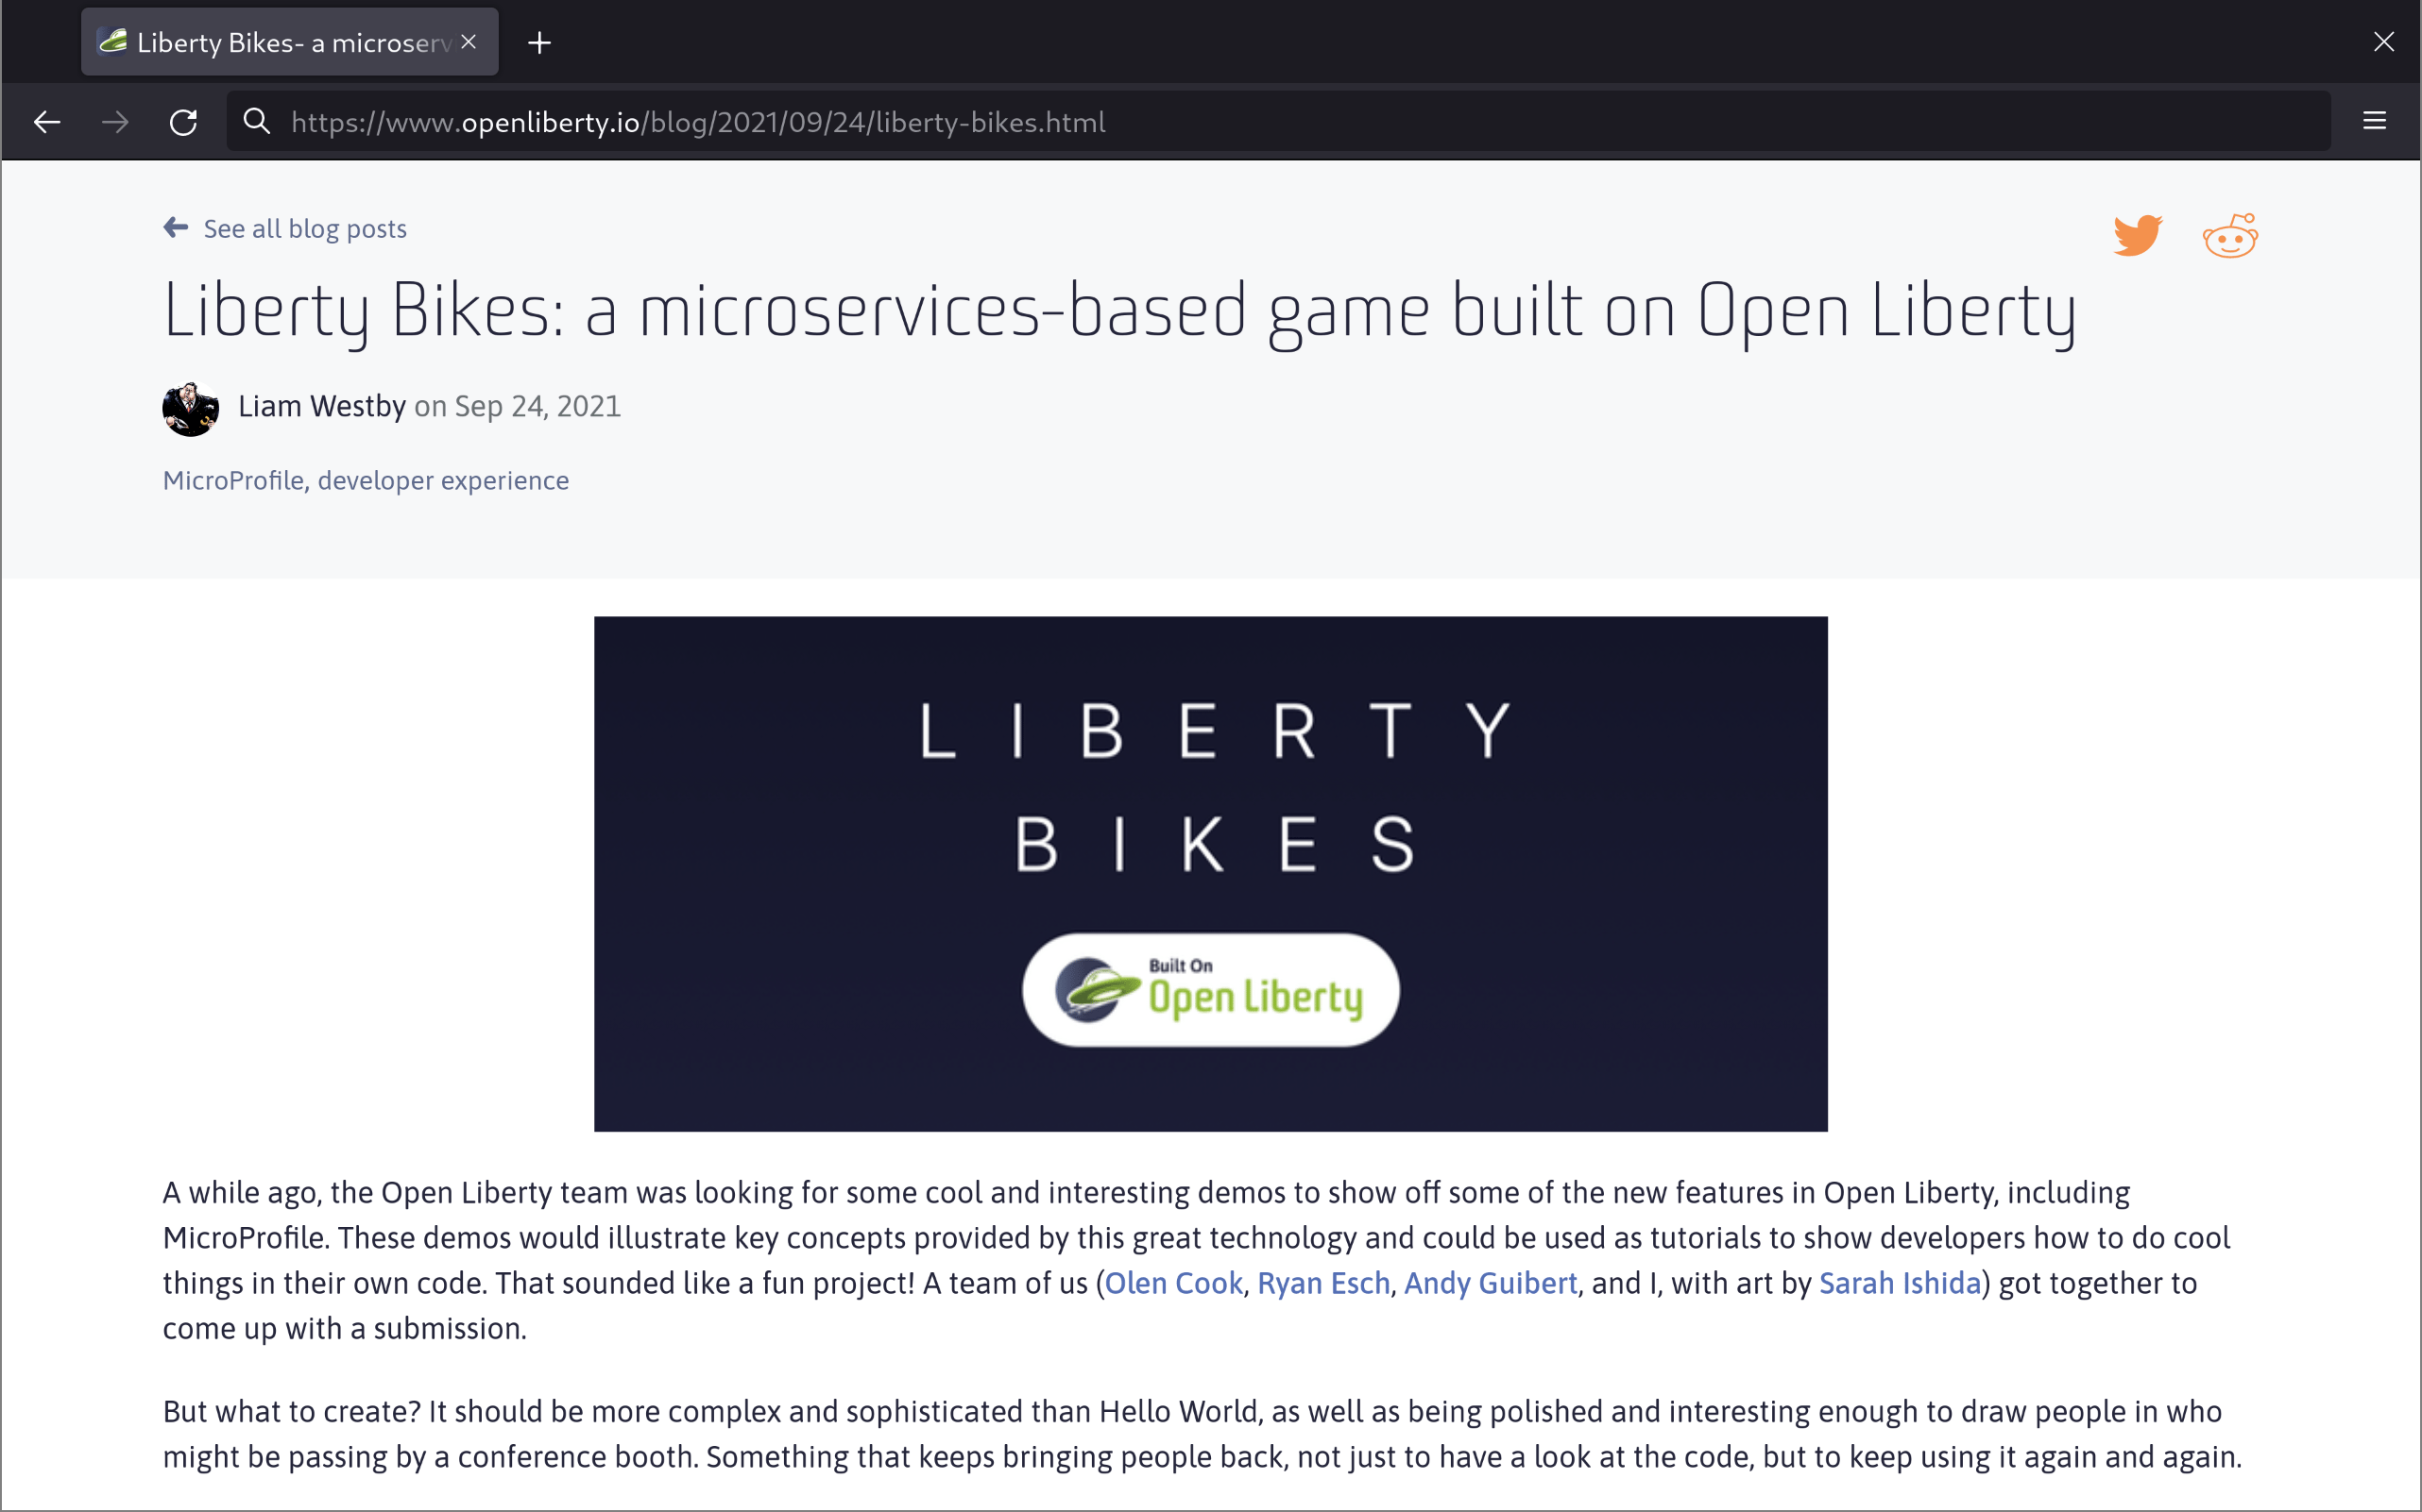Screen dimensions: 2422x1512
Task: Reload the current page
Action: (x=183, y=121)
